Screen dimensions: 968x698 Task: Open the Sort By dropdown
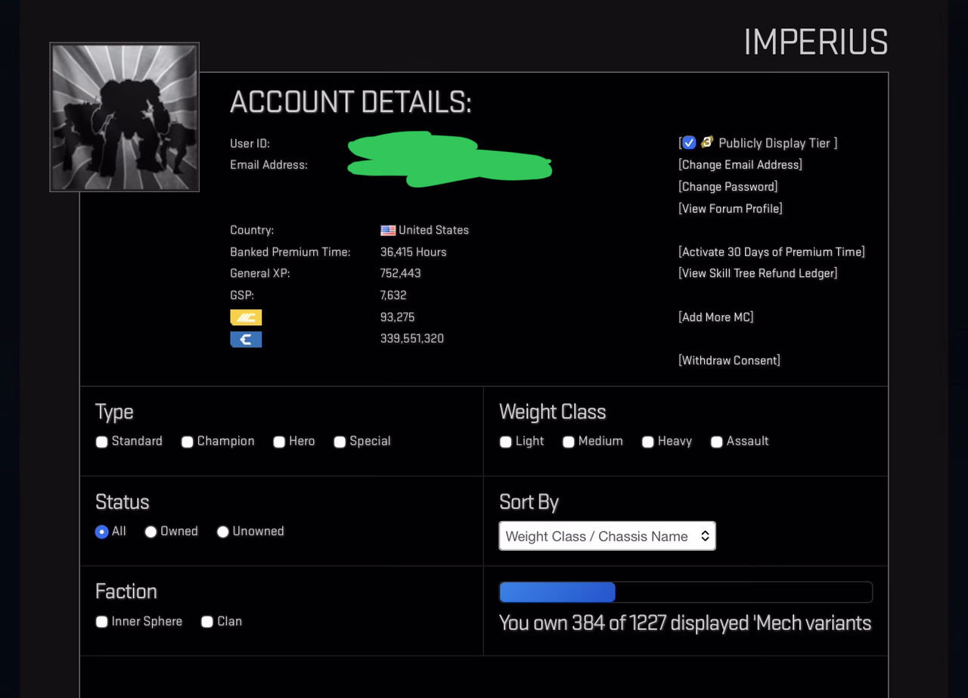coord(607,536)
